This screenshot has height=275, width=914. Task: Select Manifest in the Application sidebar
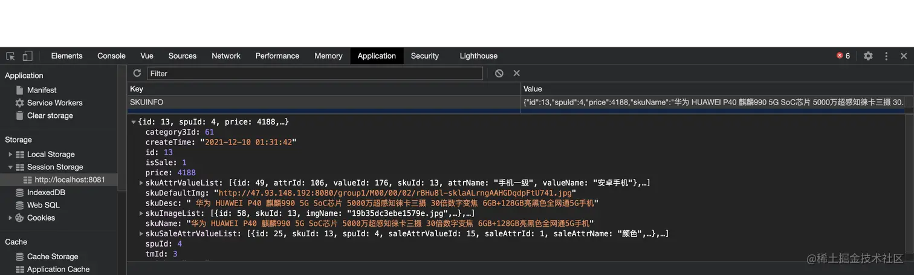tap(42, 90)
